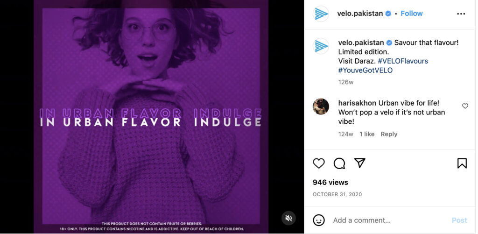Open harisakhon username link
Screen dimensions: 478x234
pyautogui.click(x=357, y=103)
